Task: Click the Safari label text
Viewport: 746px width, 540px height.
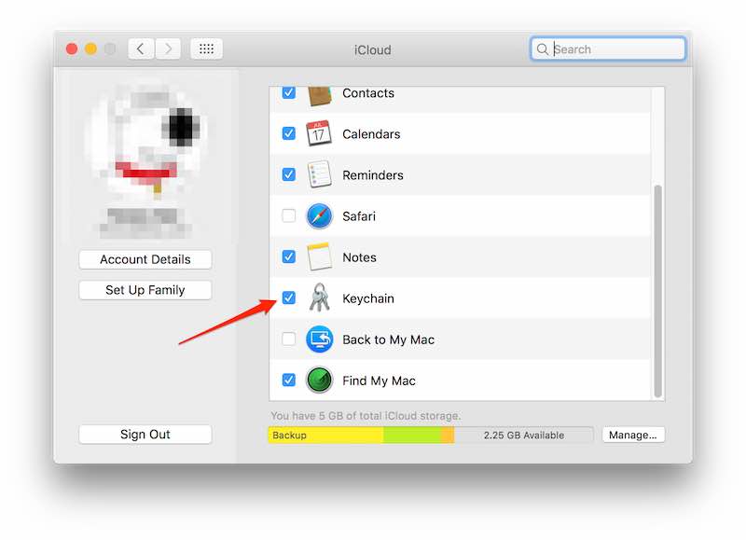Action: (x=359, y=216)
